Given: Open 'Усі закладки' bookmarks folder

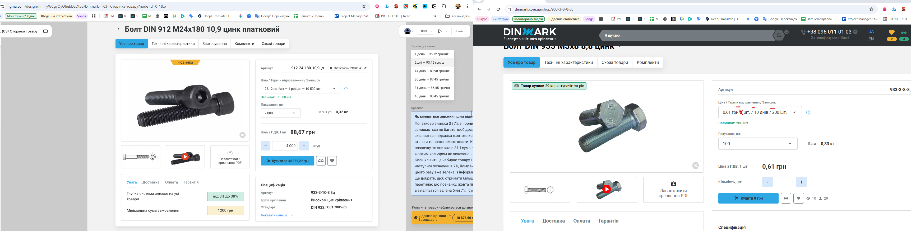Looking at the screenshot, I should (x=457, y=16).
